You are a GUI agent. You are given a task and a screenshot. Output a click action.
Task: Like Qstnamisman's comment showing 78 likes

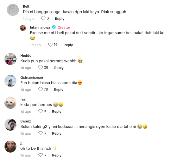pos(40,90)
